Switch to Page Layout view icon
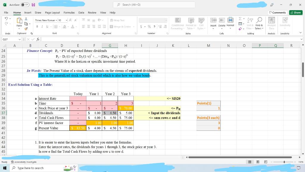 point(258,162)
